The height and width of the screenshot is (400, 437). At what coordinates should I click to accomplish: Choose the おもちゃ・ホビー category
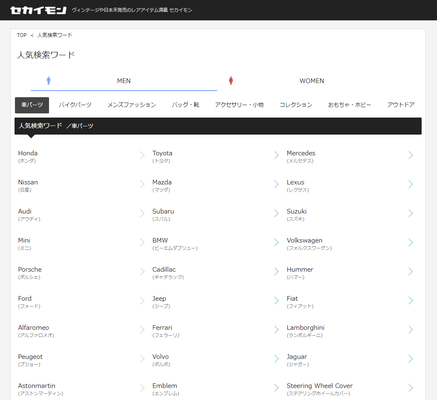(349, 105)
